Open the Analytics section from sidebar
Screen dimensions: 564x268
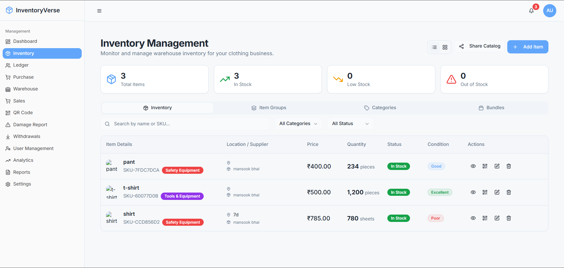[23, 160]
